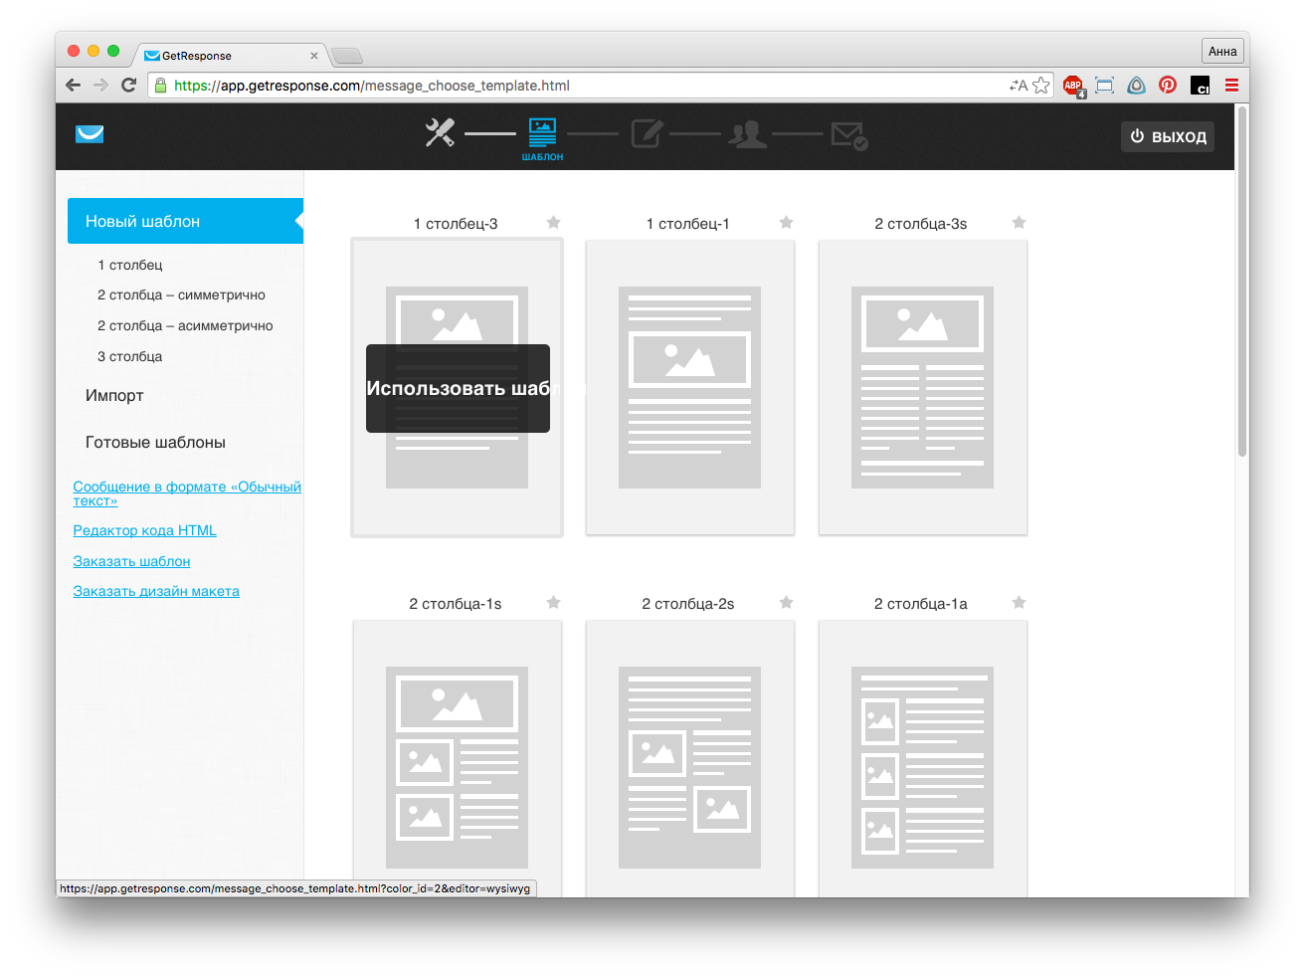The height and width of the screenshot is (977, 1305).
Task: Open the Adblock Plus extension icon
Action: (1073, 86)
